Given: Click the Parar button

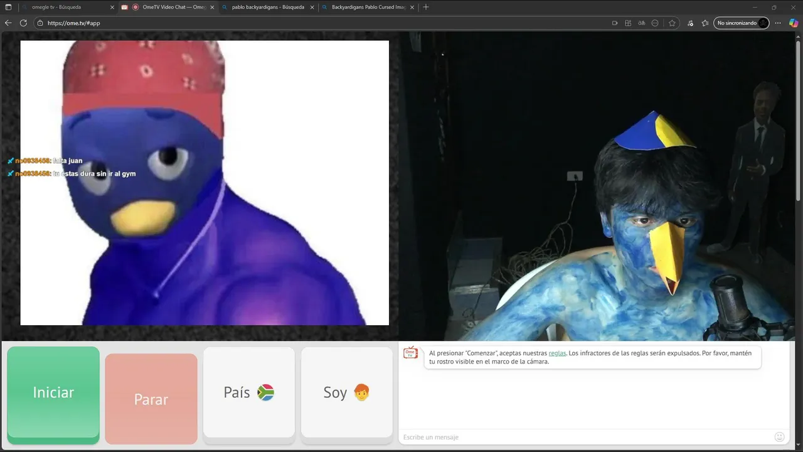Looking at the screenshot, I should pos(151,399).
